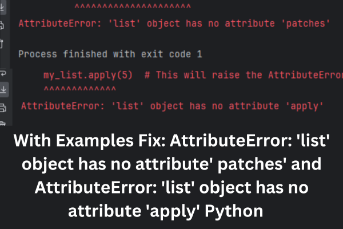Viewport: 343px width, 229px height.
Task: Click the print icon in the upper console gutter
Action: coord(2,25)
